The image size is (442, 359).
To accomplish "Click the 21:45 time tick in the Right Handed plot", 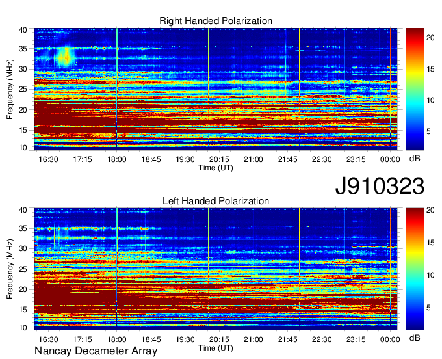I will (287, 159).
